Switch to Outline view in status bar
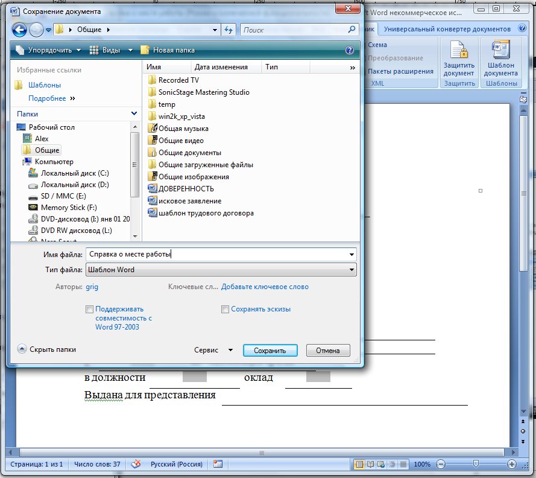 tap(392, 464)
